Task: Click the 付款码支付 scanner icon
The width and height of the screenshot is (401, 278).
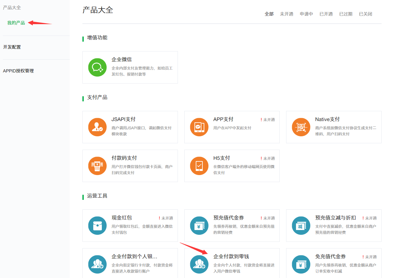Action: tap(97, 166)
